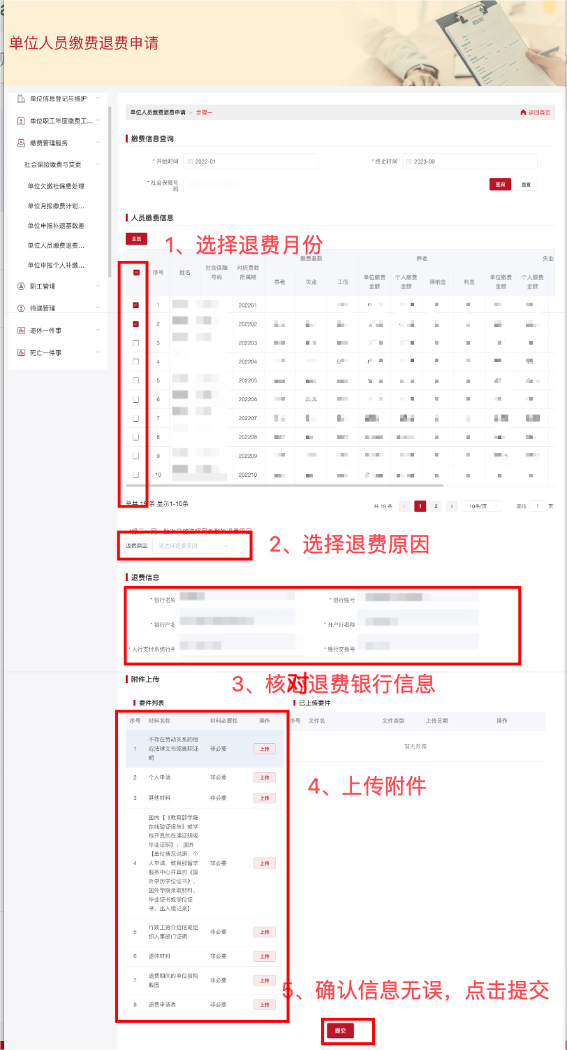This screenshot has width=567, height=1050.
Task: Click the 终止时间 date field
Action: [469, 161]
